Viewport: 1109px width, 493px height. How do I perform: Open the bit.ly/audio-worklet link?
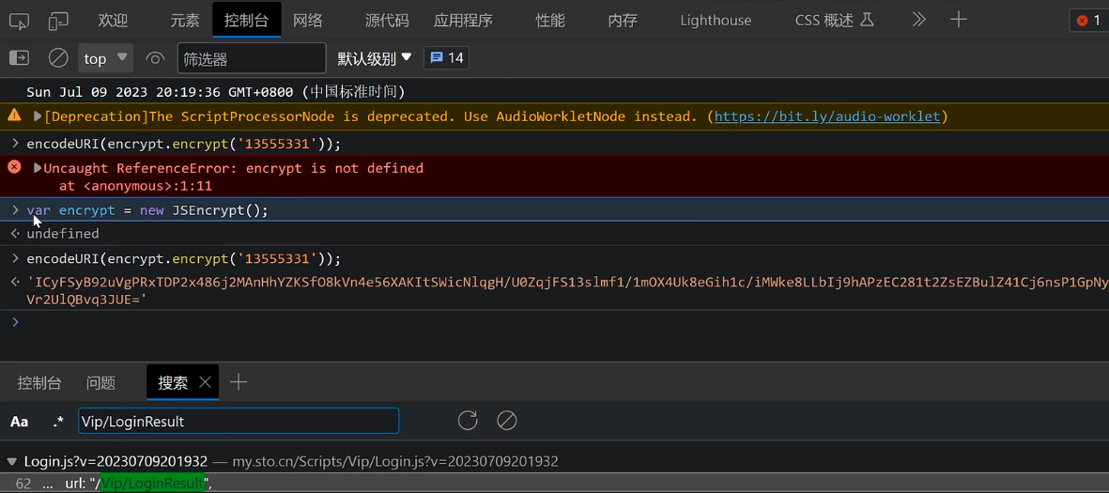pyautogui.click(x=826, y=116)
